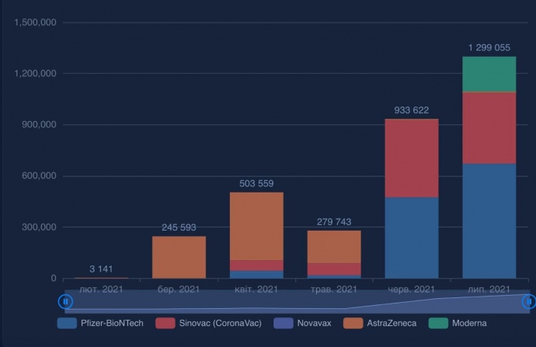The image size is (536, 347).
Task: Click orange AstraZeneca segment of May bar
Action: pos(333,246)
